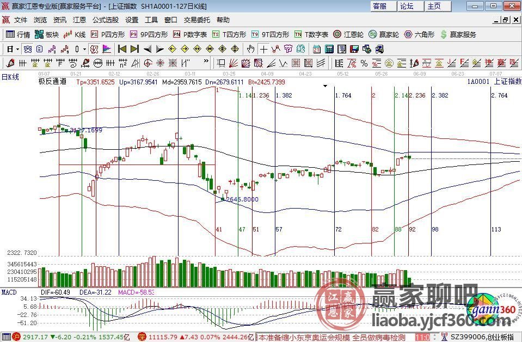Step the chart left with the black arrow
The height and width of the screenshot is (342, 522).
[x=147, y=50]
